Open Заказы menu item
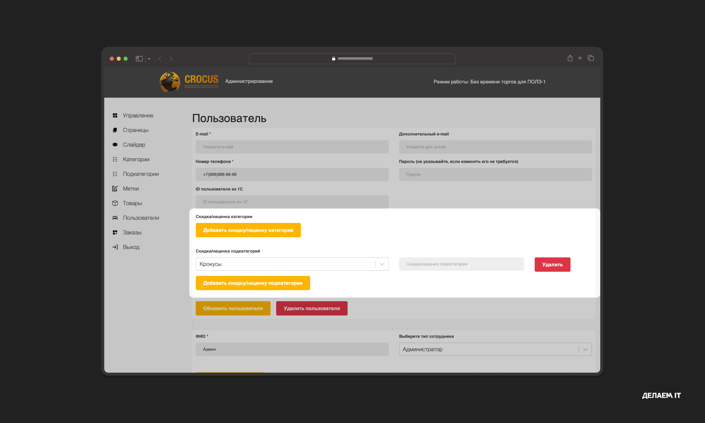Image resolution: width=705 pixels, height=423 pixels. [132, 232]
